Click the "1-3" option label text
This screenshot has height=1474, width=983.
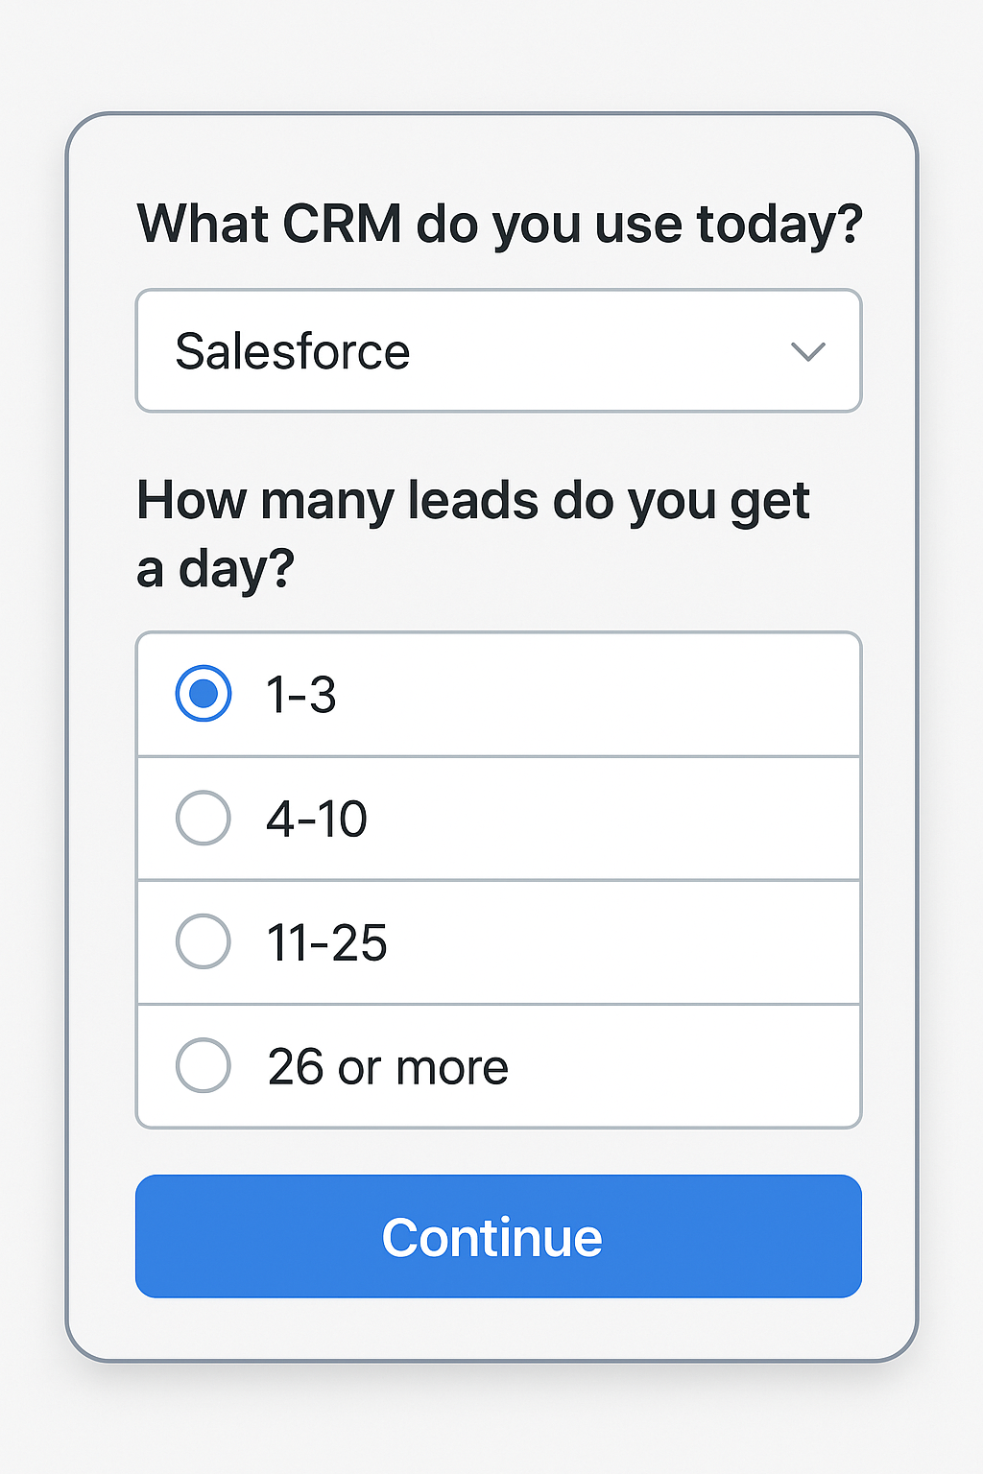click(x=300, y=694)
